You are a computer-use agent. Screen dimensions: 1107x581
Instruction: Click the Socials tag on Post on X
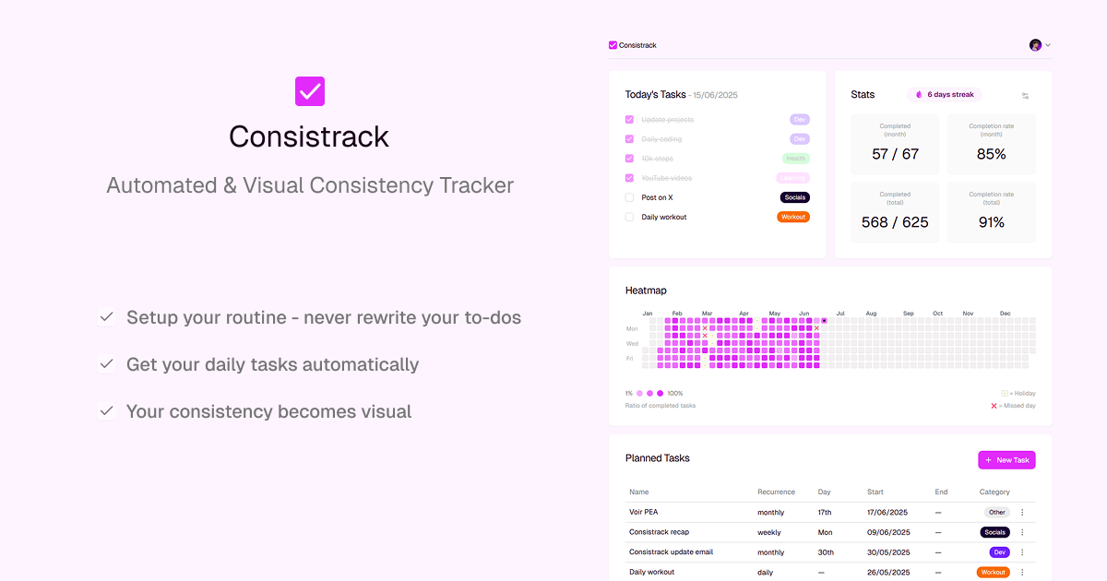point(794,197)
